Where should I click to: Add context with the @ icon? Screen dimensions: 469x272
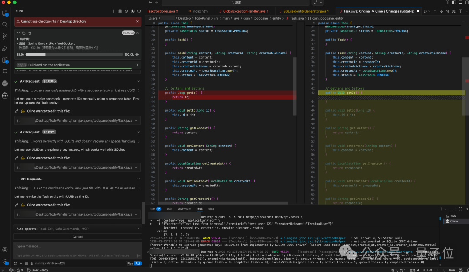tap(15, 263)
